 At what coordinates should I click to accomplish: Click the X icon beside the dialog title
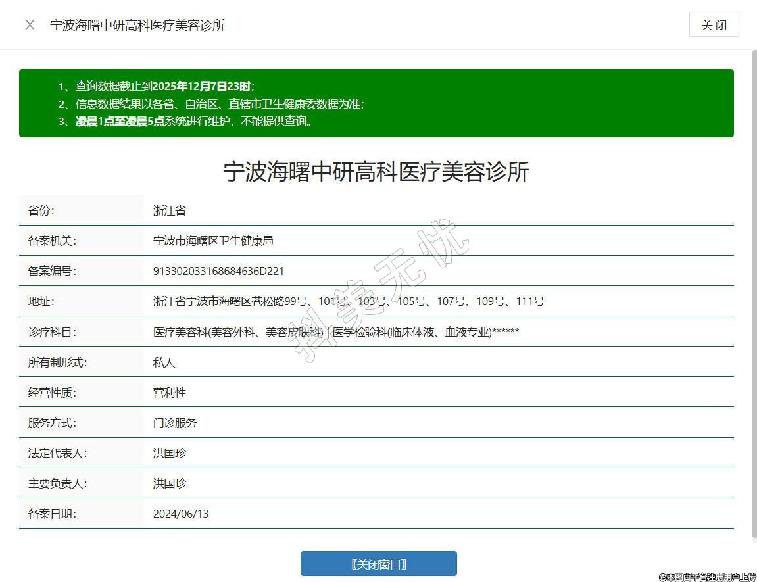tap(30, 25)
